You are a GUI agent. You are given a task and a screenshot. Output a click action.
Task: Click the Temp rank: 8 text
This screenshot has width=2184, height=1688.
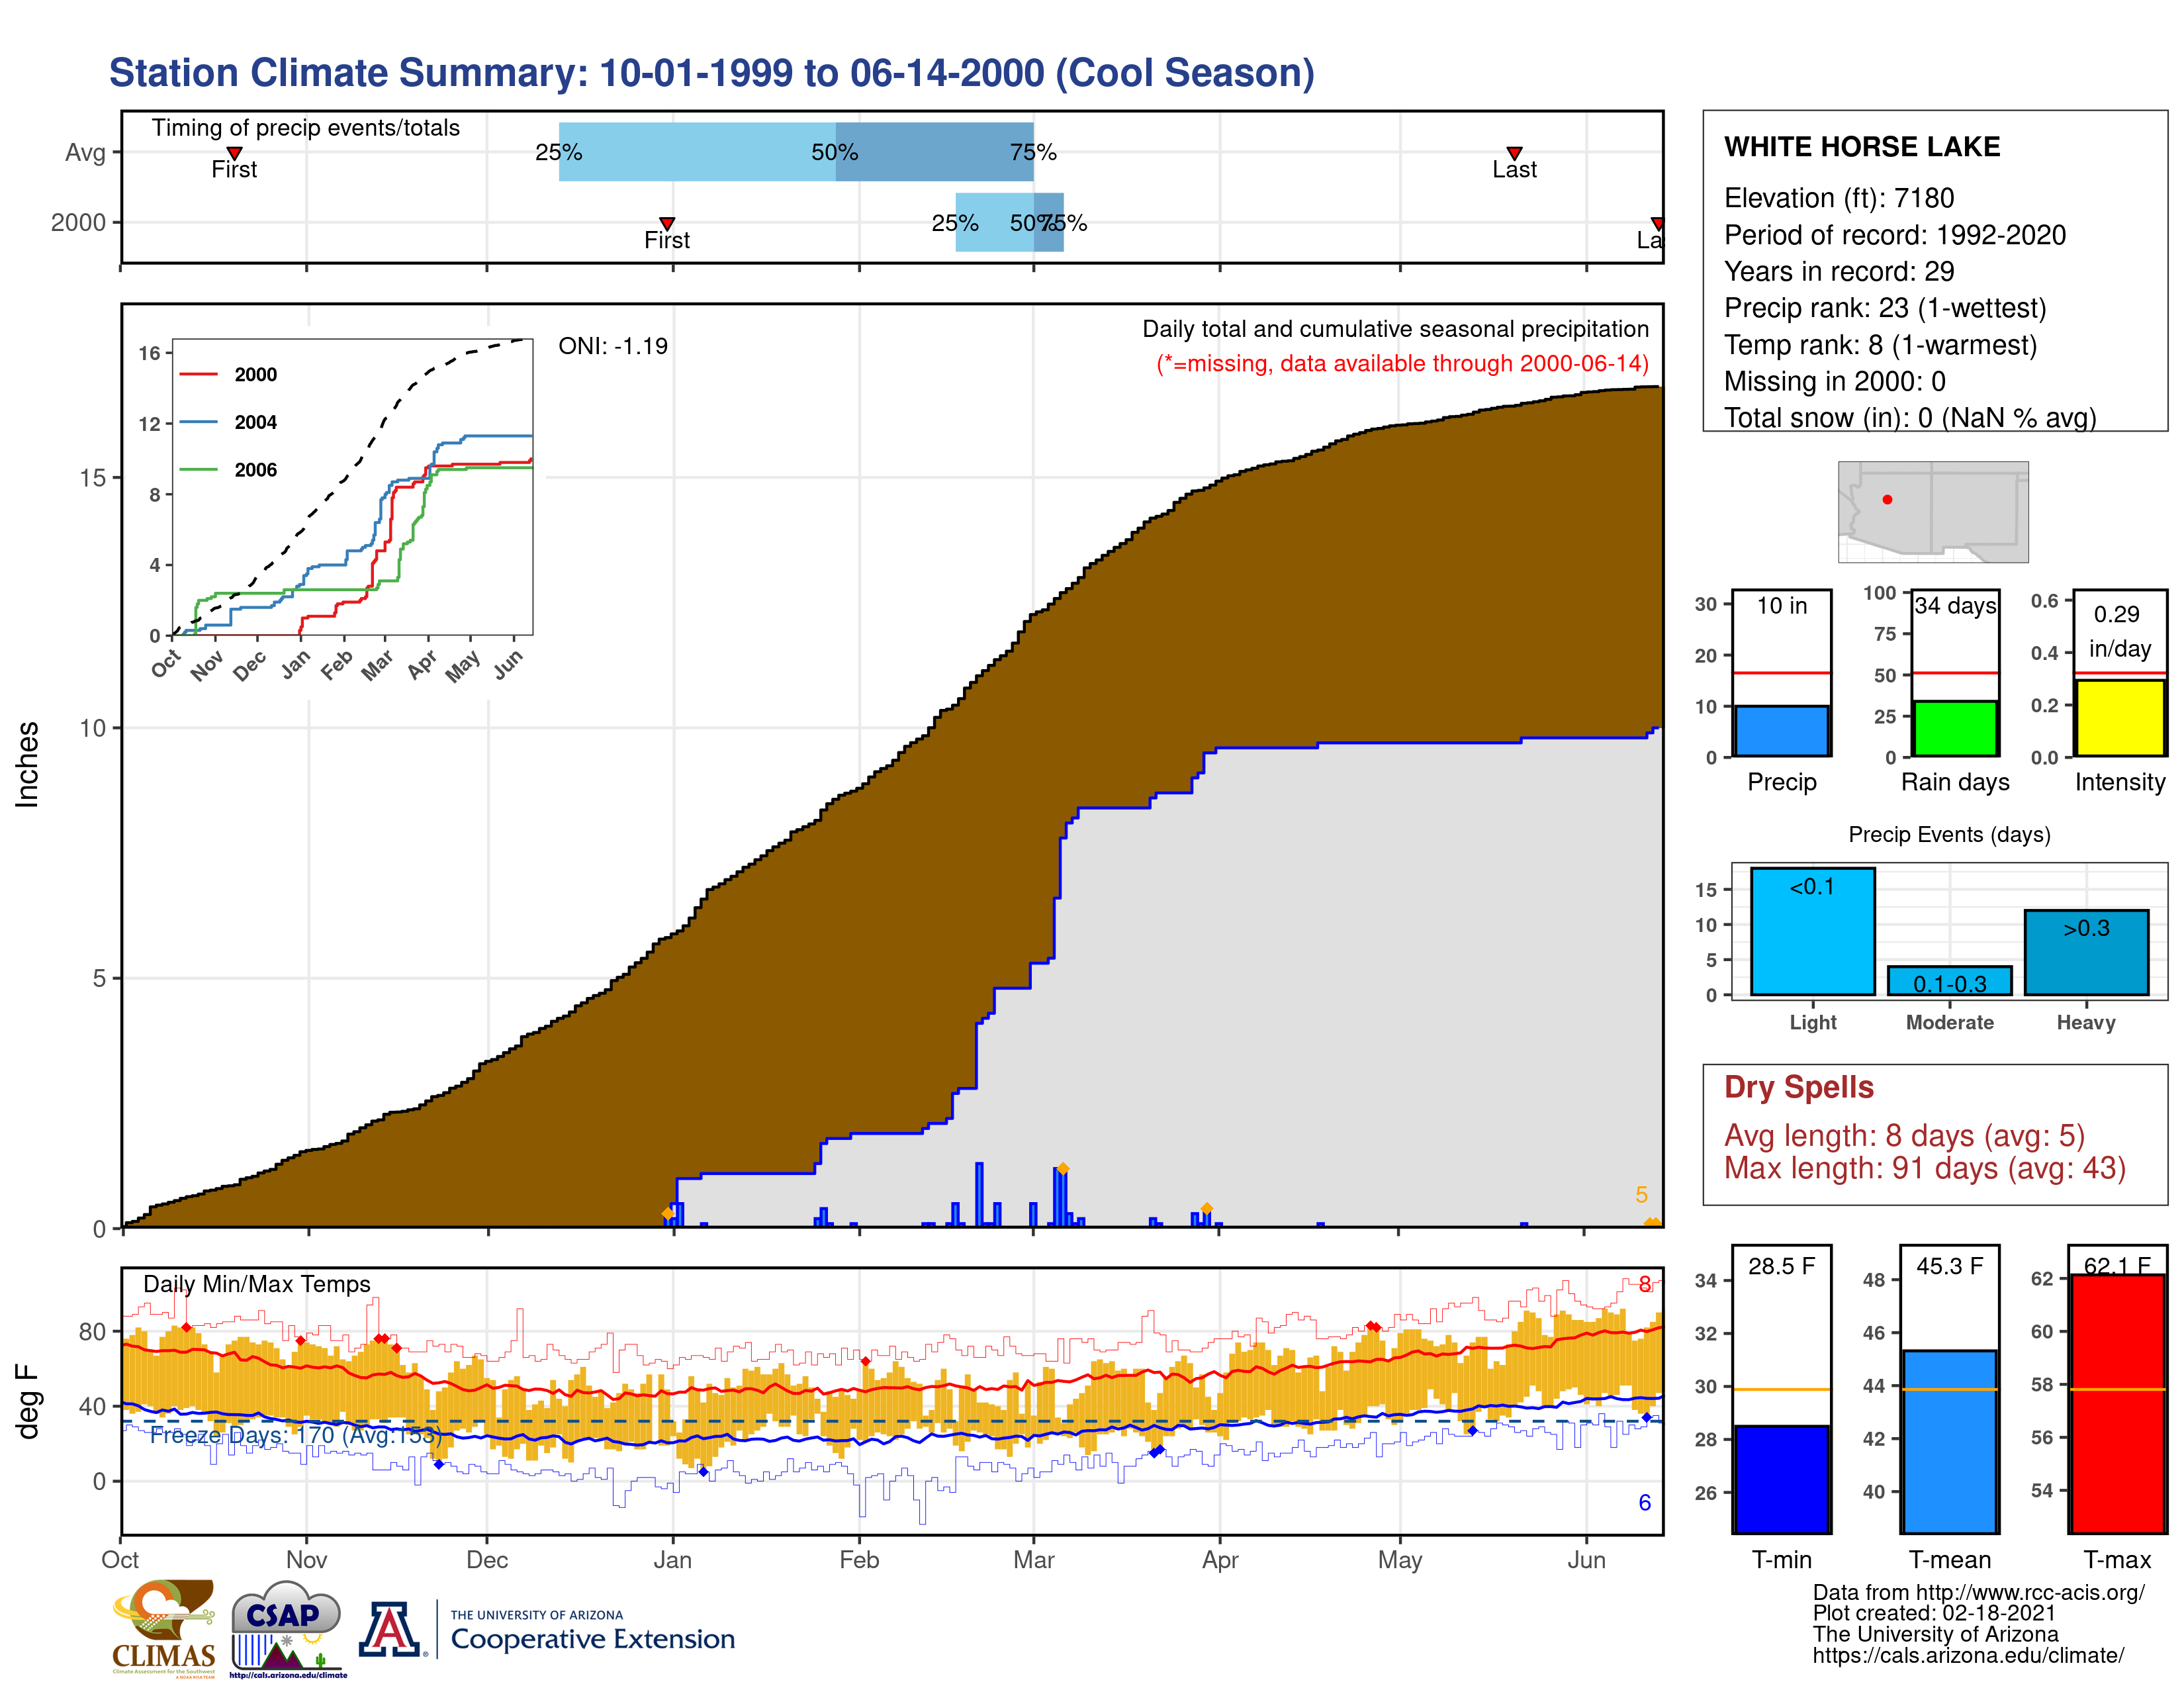(x=1880, y=345)
